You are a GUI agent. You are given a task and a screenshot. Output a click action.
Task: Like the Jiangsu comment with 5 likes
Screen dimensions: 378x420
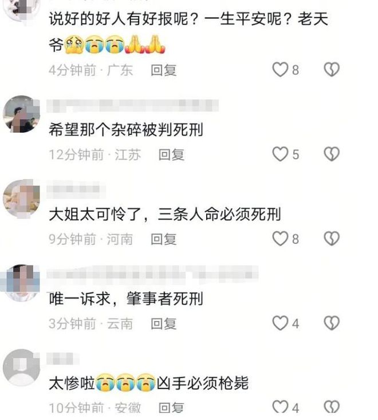click(x=280, y=154)
